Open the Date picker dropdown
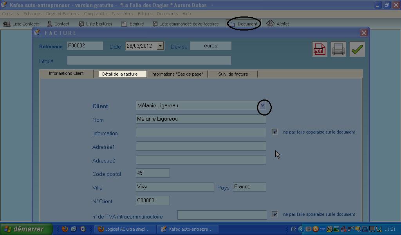 160,46
